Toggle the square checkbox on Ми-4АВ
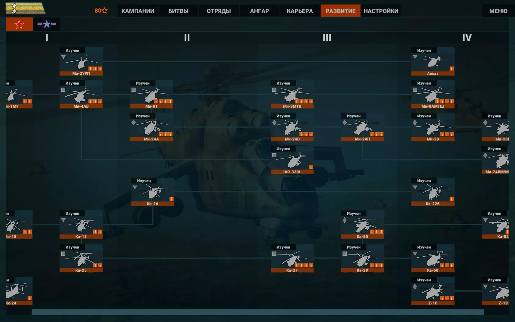The height and width of the screenshot is (322, 515). pyautogui.click(x=63, y=90)
